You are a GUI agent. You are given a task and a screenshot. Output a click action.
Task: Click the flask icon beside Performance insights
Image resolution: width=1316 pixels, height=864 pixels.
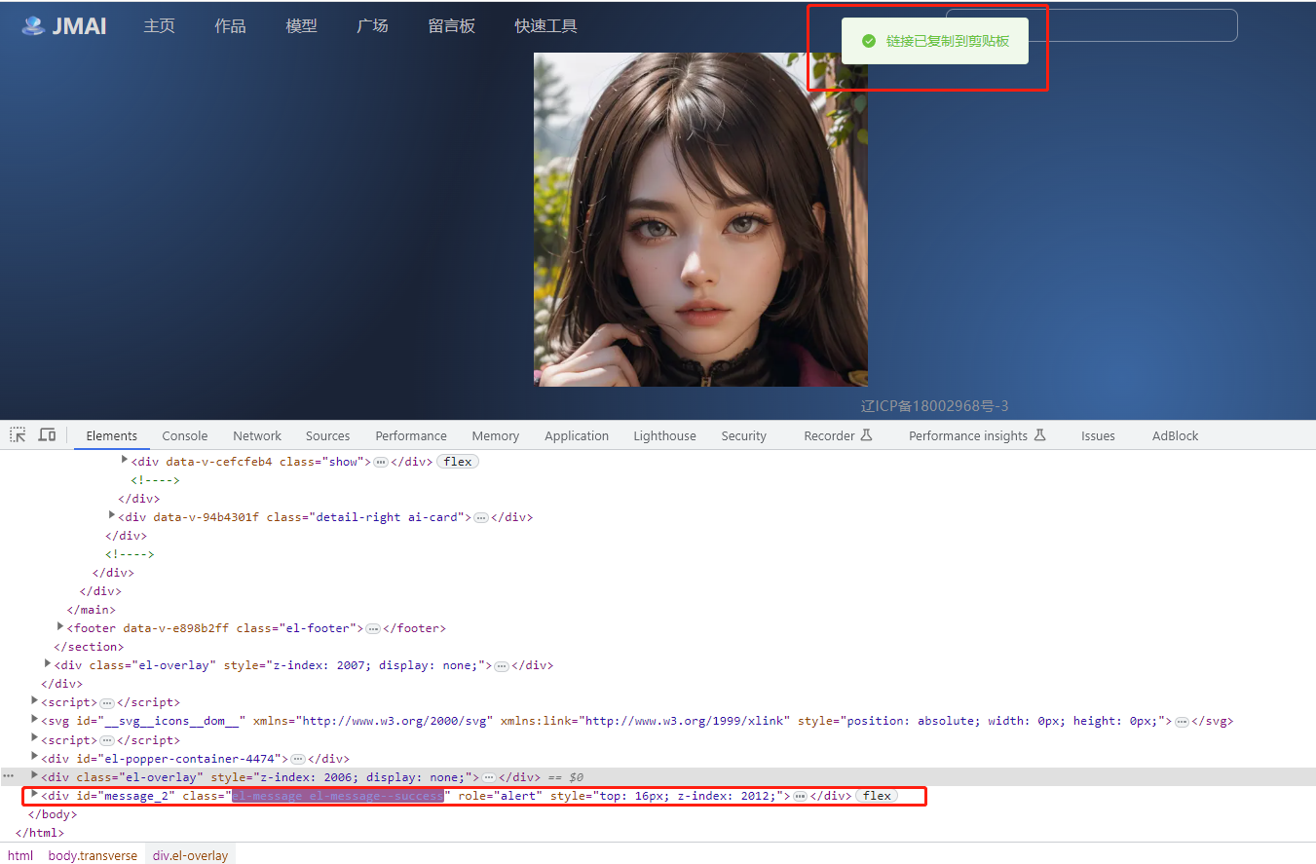point(1041,435)
